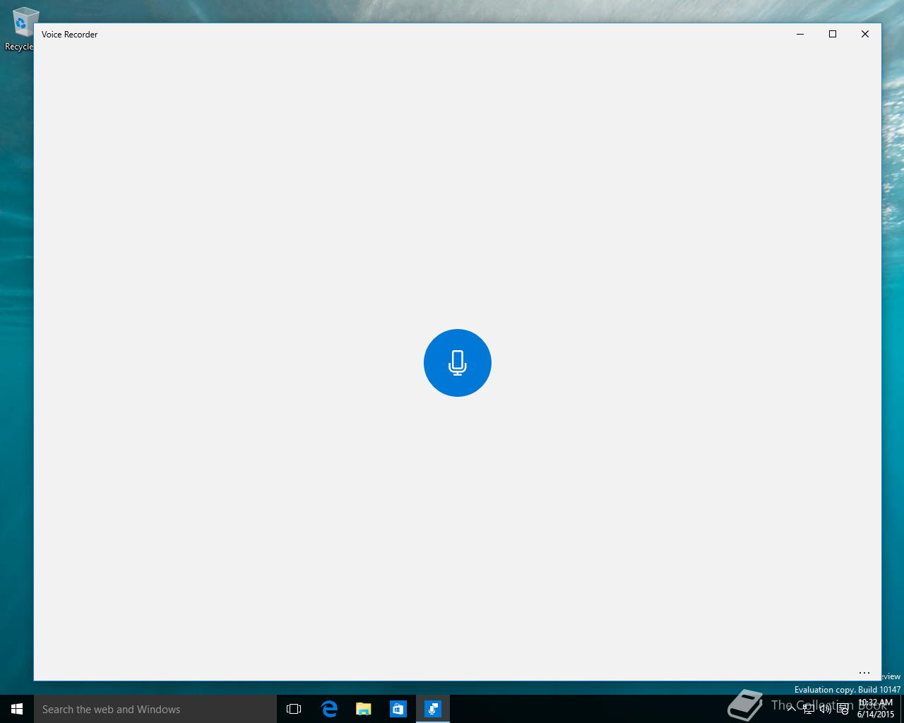Screen dimensions: 904x723
Task: Minimize the Voice Recorder window
Action: 800,34
